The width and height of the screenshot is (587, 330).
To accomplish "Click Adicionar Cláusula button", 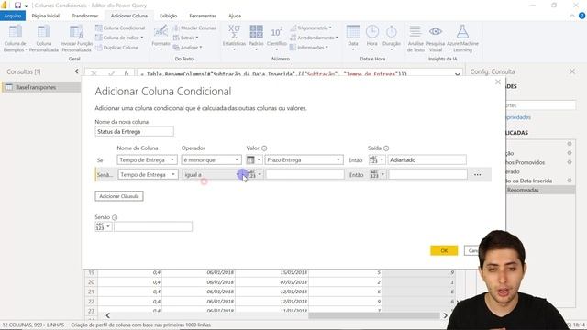I will tap(119, 196).
